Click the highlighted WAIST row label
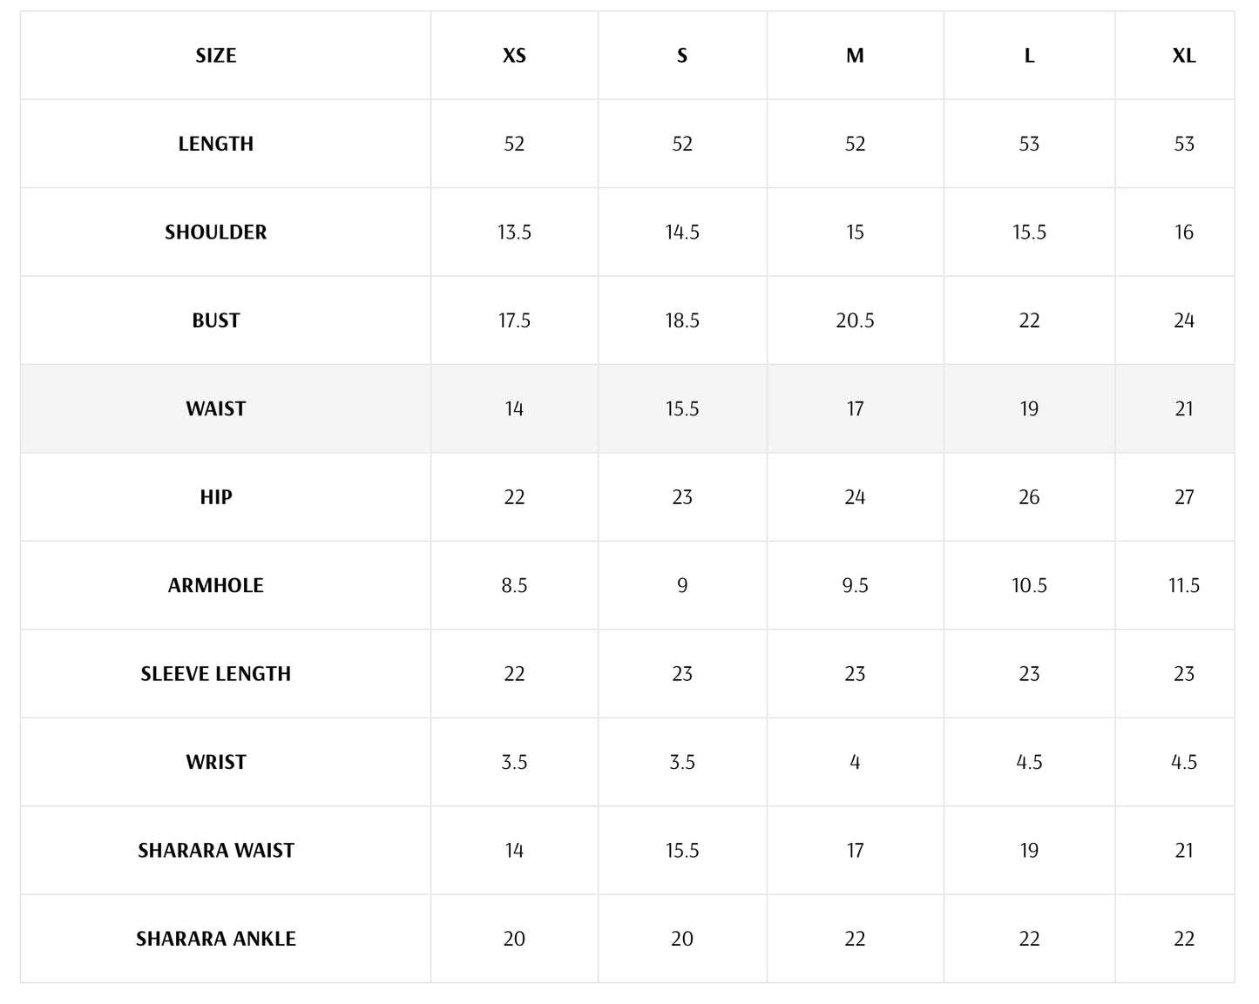The width and height of the screenshot is (1259, 1004). click(x=215, y=409)
